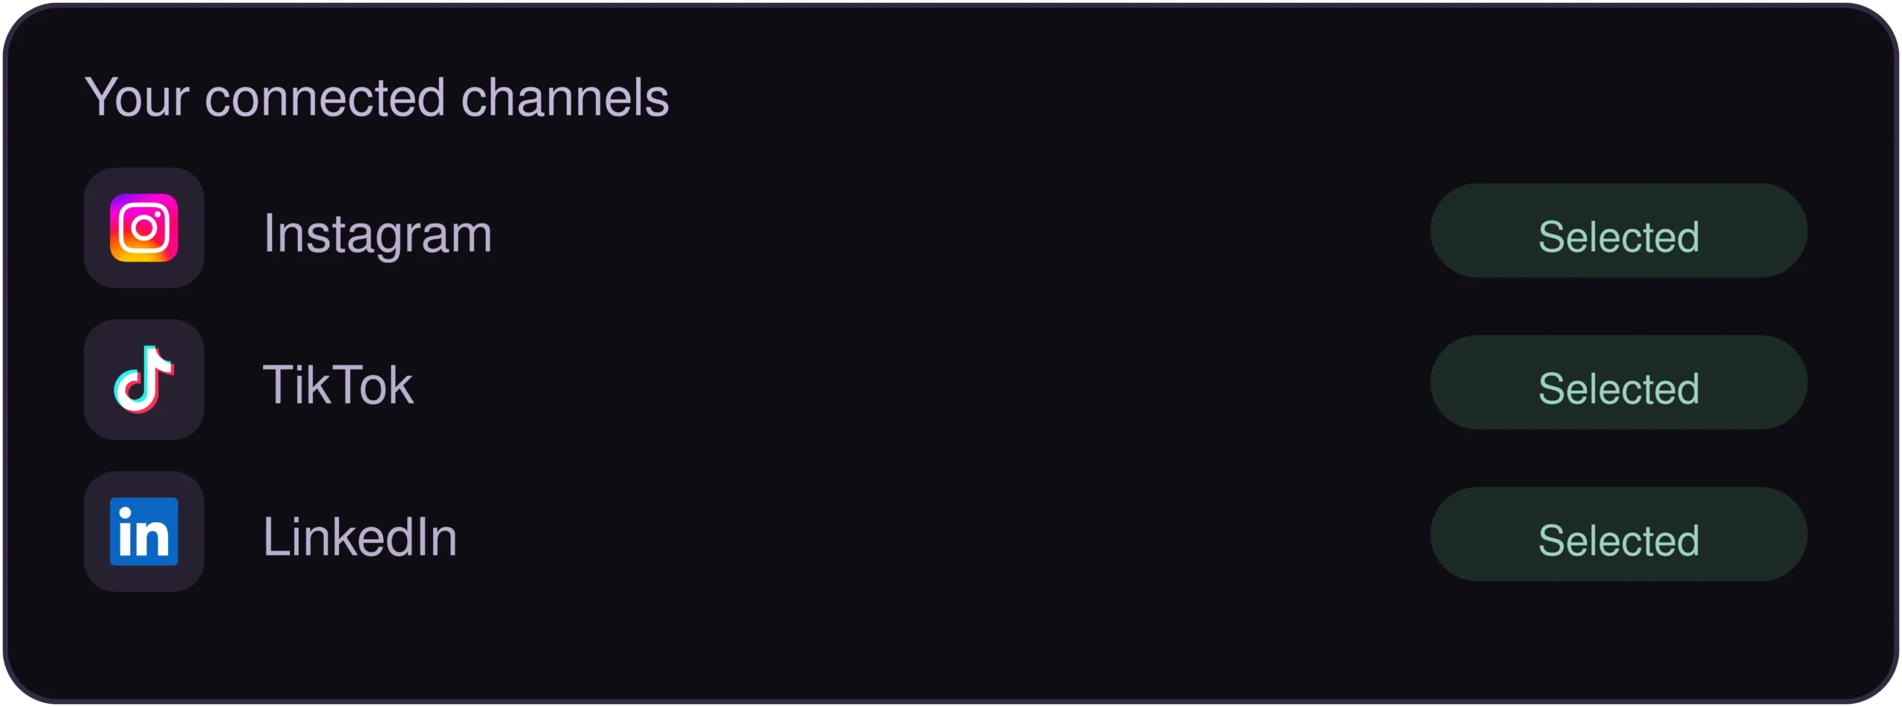Click the 'Selected' text next to LinkedIn
The width and height of the screenshot is (1902, 707).
click(x=1618, y=541)
